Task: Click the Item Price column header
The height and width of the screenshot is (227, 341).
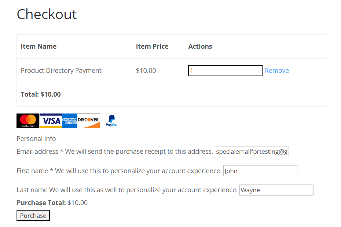Action: click(152, 46)
